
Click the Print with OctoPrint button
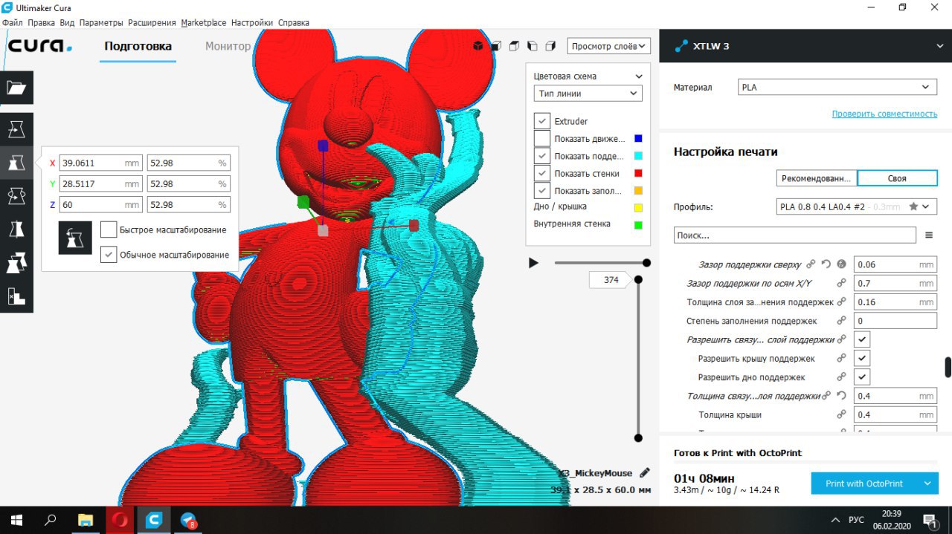864,483
